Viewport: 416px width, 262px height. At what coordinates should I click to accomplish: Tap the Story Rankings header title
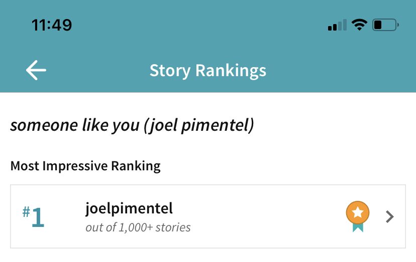[x=207, y=71]
